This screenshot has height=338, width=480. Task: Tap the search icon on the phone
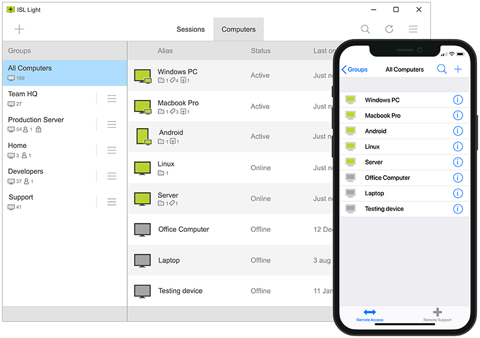click(x=442, y=69)
